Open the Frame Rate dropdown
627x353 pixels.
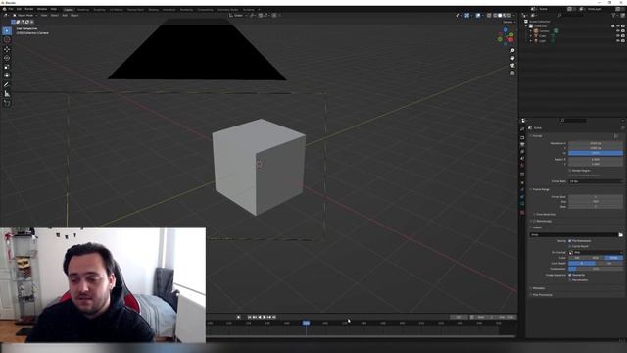tap(596, 181)
